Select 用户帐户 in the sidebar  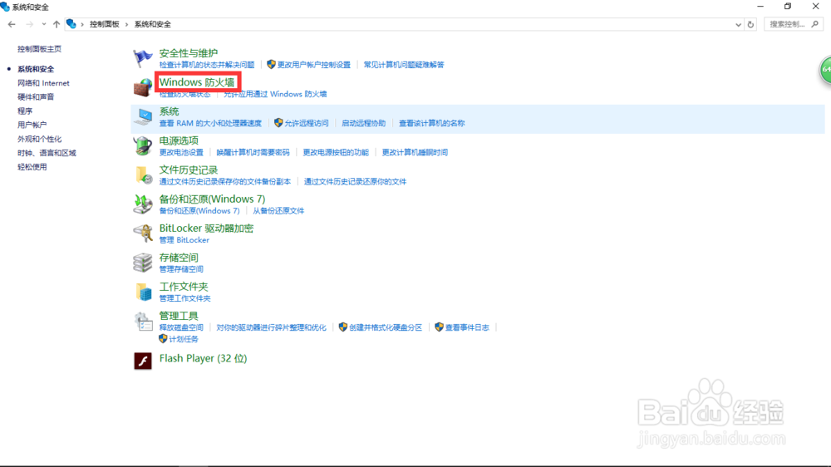coord(32,125)
